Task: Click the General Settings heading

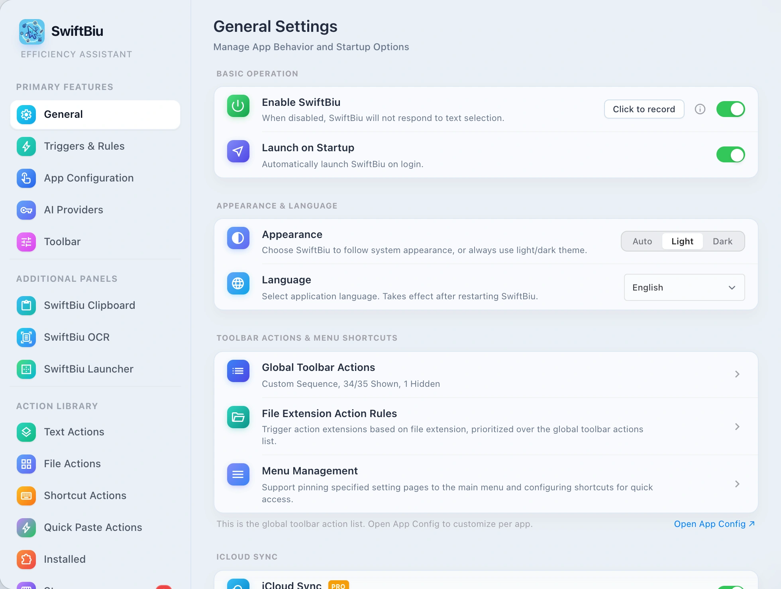Action: click(x=275, y=27)
